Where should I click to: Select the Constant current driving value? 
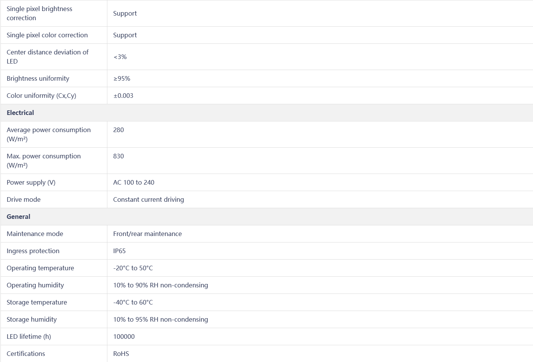(148, 199)
